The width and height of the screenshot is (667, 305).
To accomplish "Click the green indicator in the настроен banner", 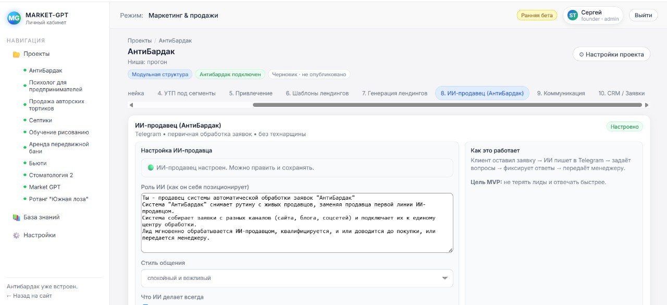I will click(151, 167).
